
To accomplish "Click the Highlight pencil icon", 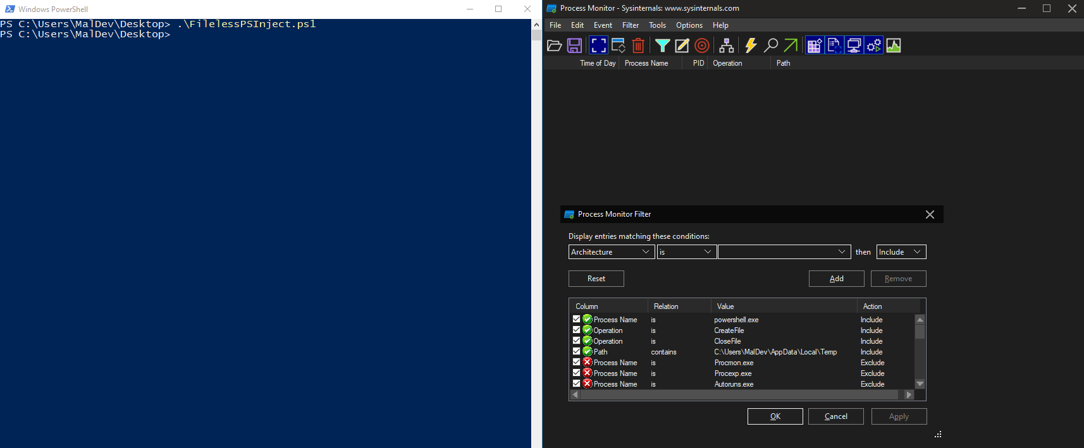I will tap(682, 45).
